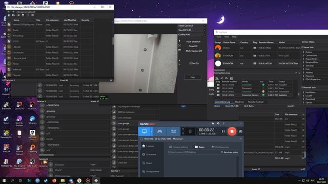The image size is (328, 184).
Task: Select STANDOFF victim with XIAOMI model
Action: tap(257, 63)
